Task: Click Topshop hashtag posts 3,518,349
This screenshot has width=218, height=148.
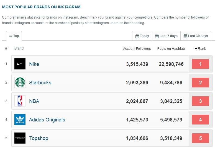Action: pyautogui.click(x=171, y=138)
